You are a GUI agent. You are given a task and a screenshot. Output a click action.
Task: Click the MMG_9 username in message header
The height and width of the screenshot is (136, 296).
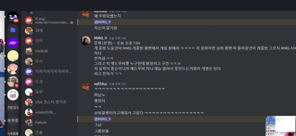click(100, 38)
